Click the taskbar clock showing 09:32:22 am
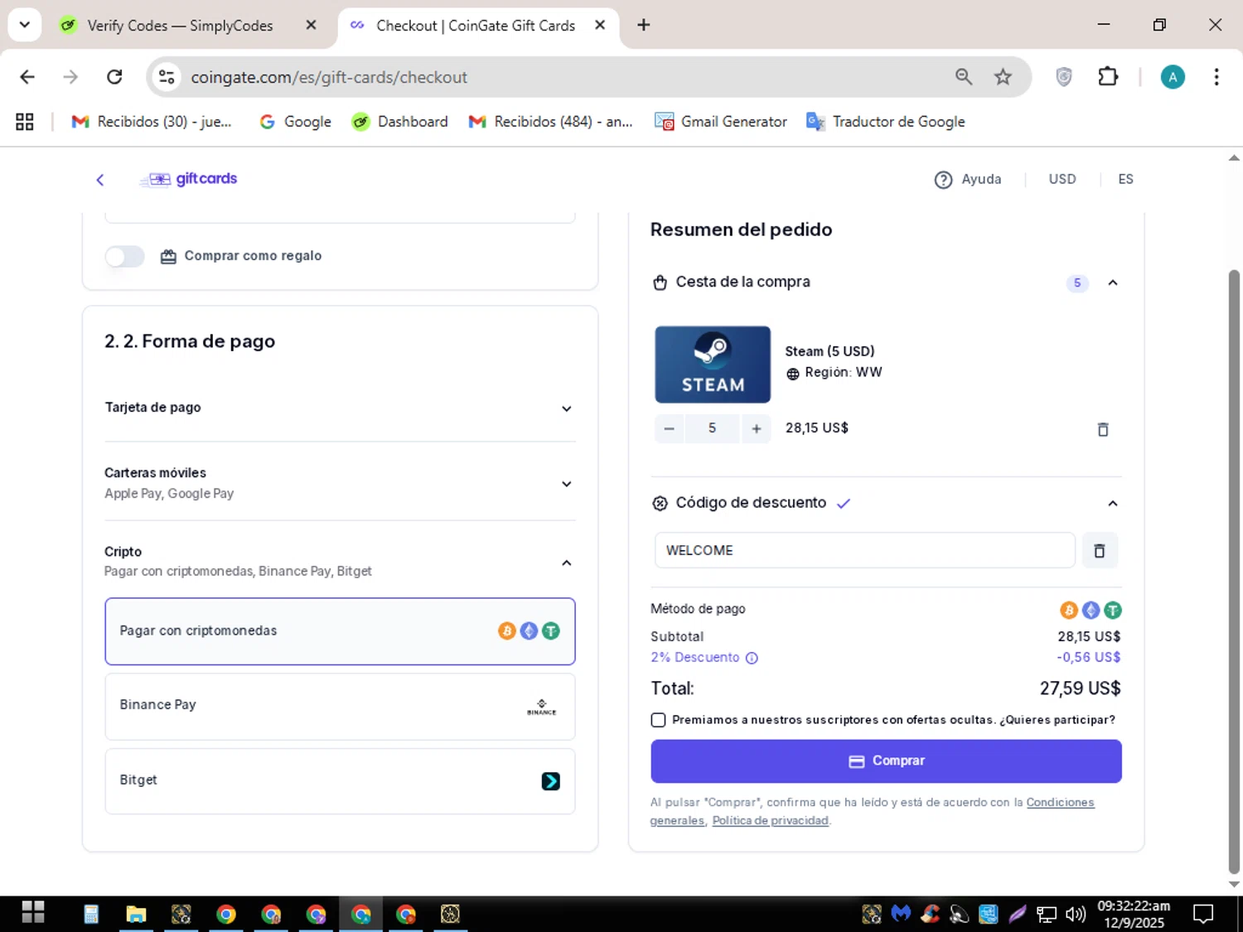 pos(1134,914)
